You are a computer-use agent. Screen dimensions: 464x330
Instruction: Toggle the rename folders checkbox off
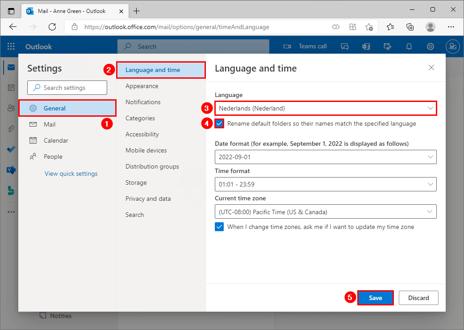[x=219, y=123]
